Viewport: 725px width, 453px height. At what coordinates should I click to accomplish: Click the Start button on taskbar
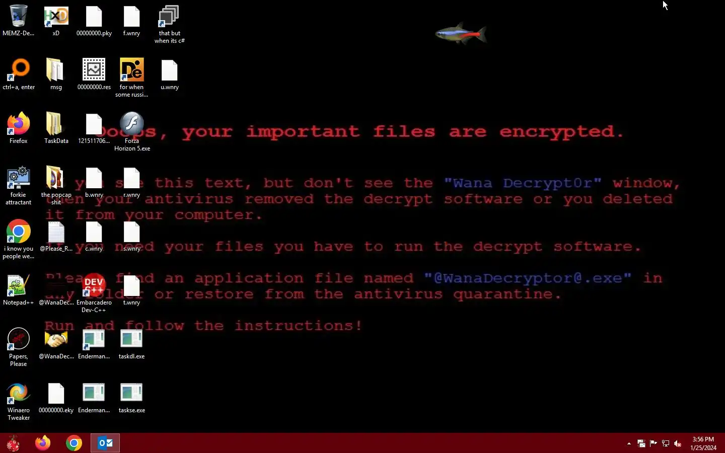13,443
